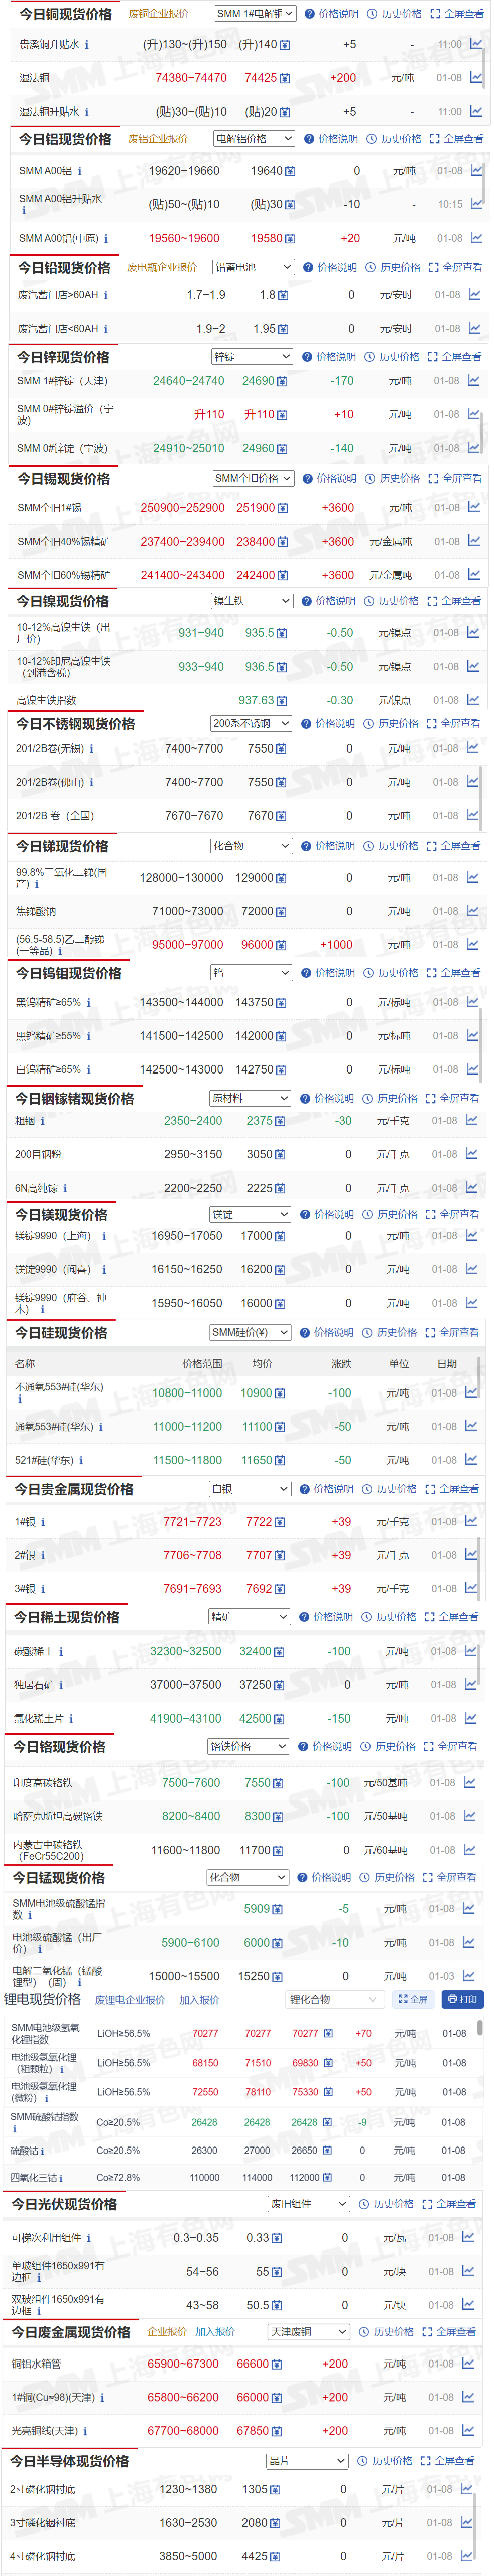View chart for SMM个旧1#锡
The height and width of the screenshot is (2576, 494).
pyautogui.click(x=473, y=507)
